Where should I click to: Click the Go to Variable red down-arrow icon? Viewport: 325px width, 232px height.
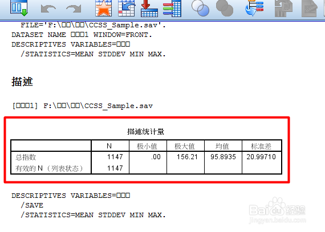point(149,9)
